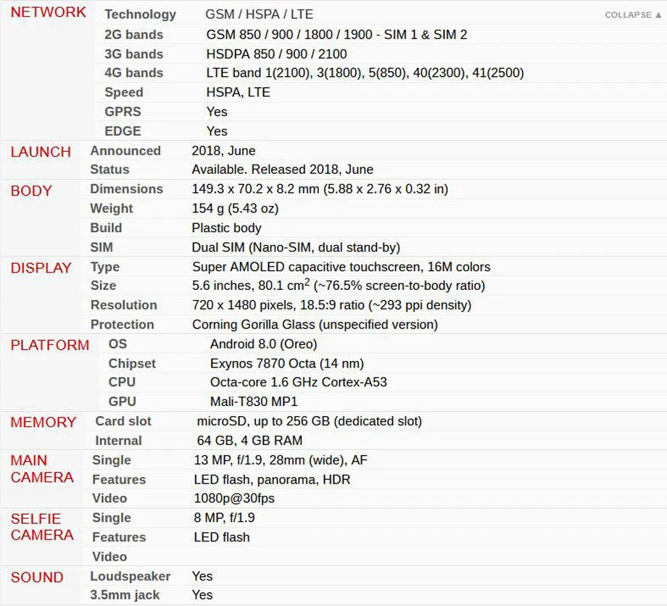Click the Chipset label
Viewport: 667px width, 606px height.
point(132,363)
